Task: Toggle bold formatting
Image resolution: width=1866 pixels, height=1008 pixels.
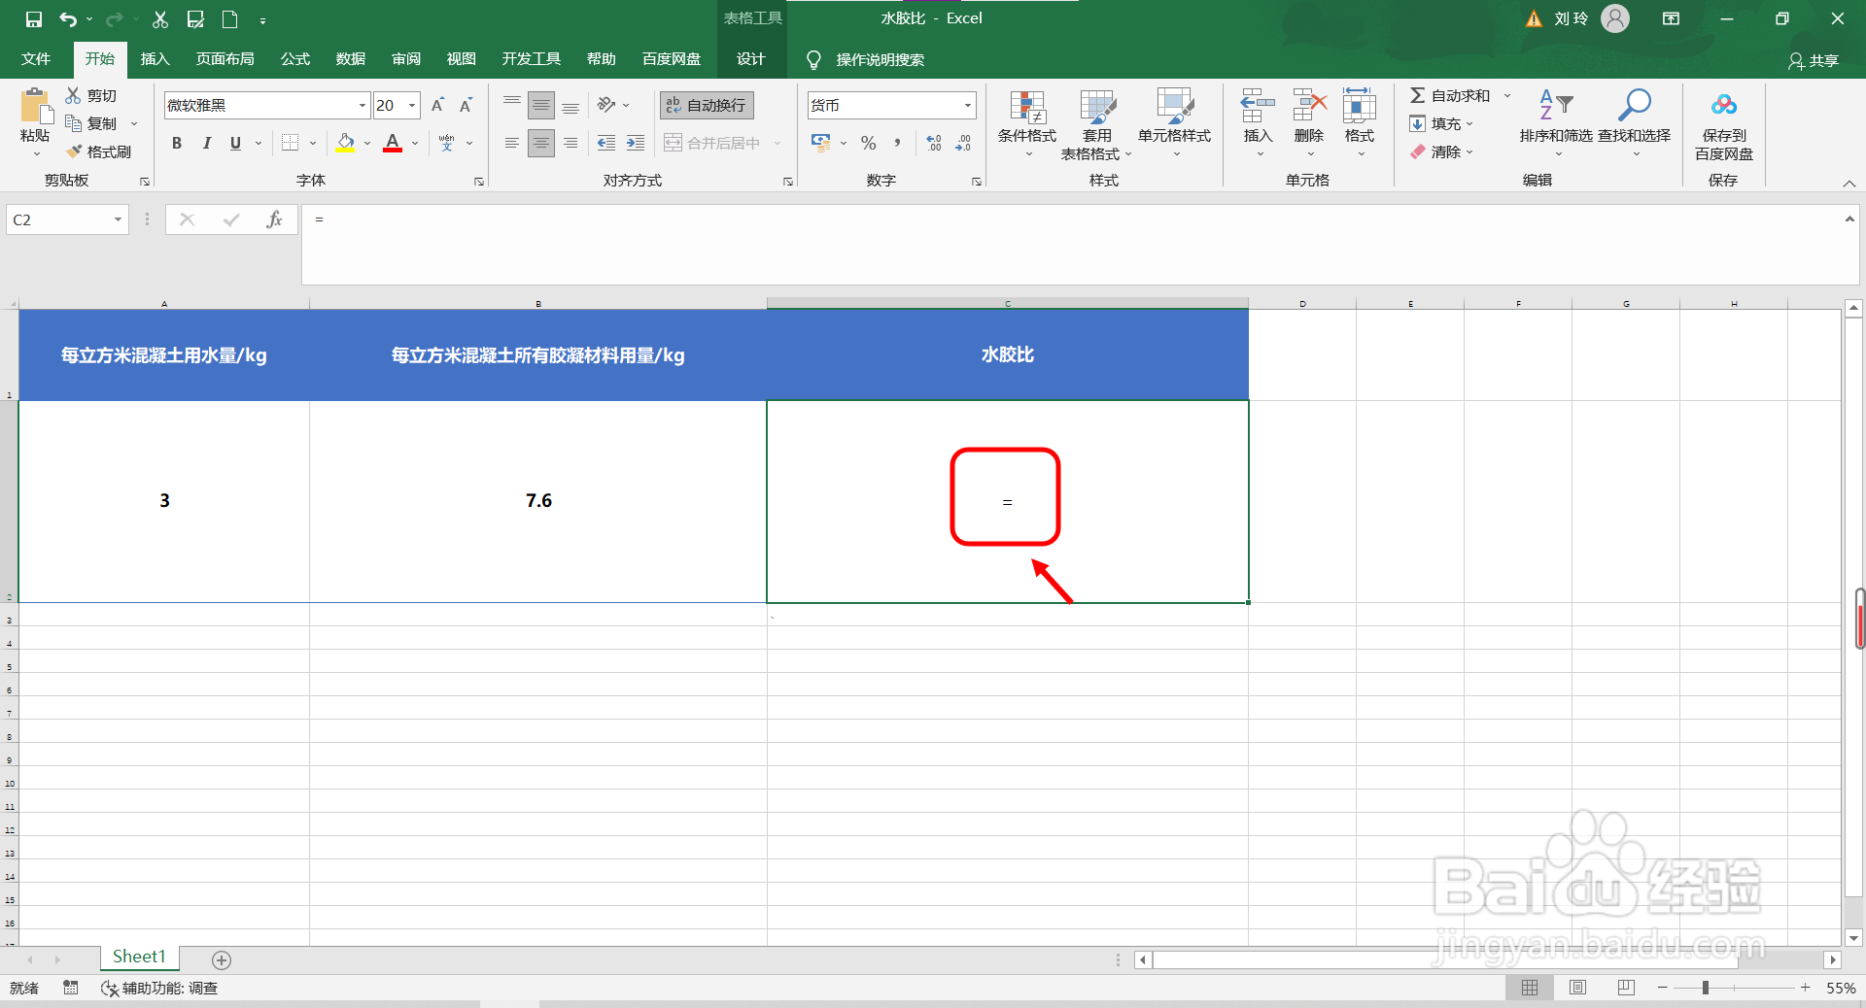Action: point(176,143)
